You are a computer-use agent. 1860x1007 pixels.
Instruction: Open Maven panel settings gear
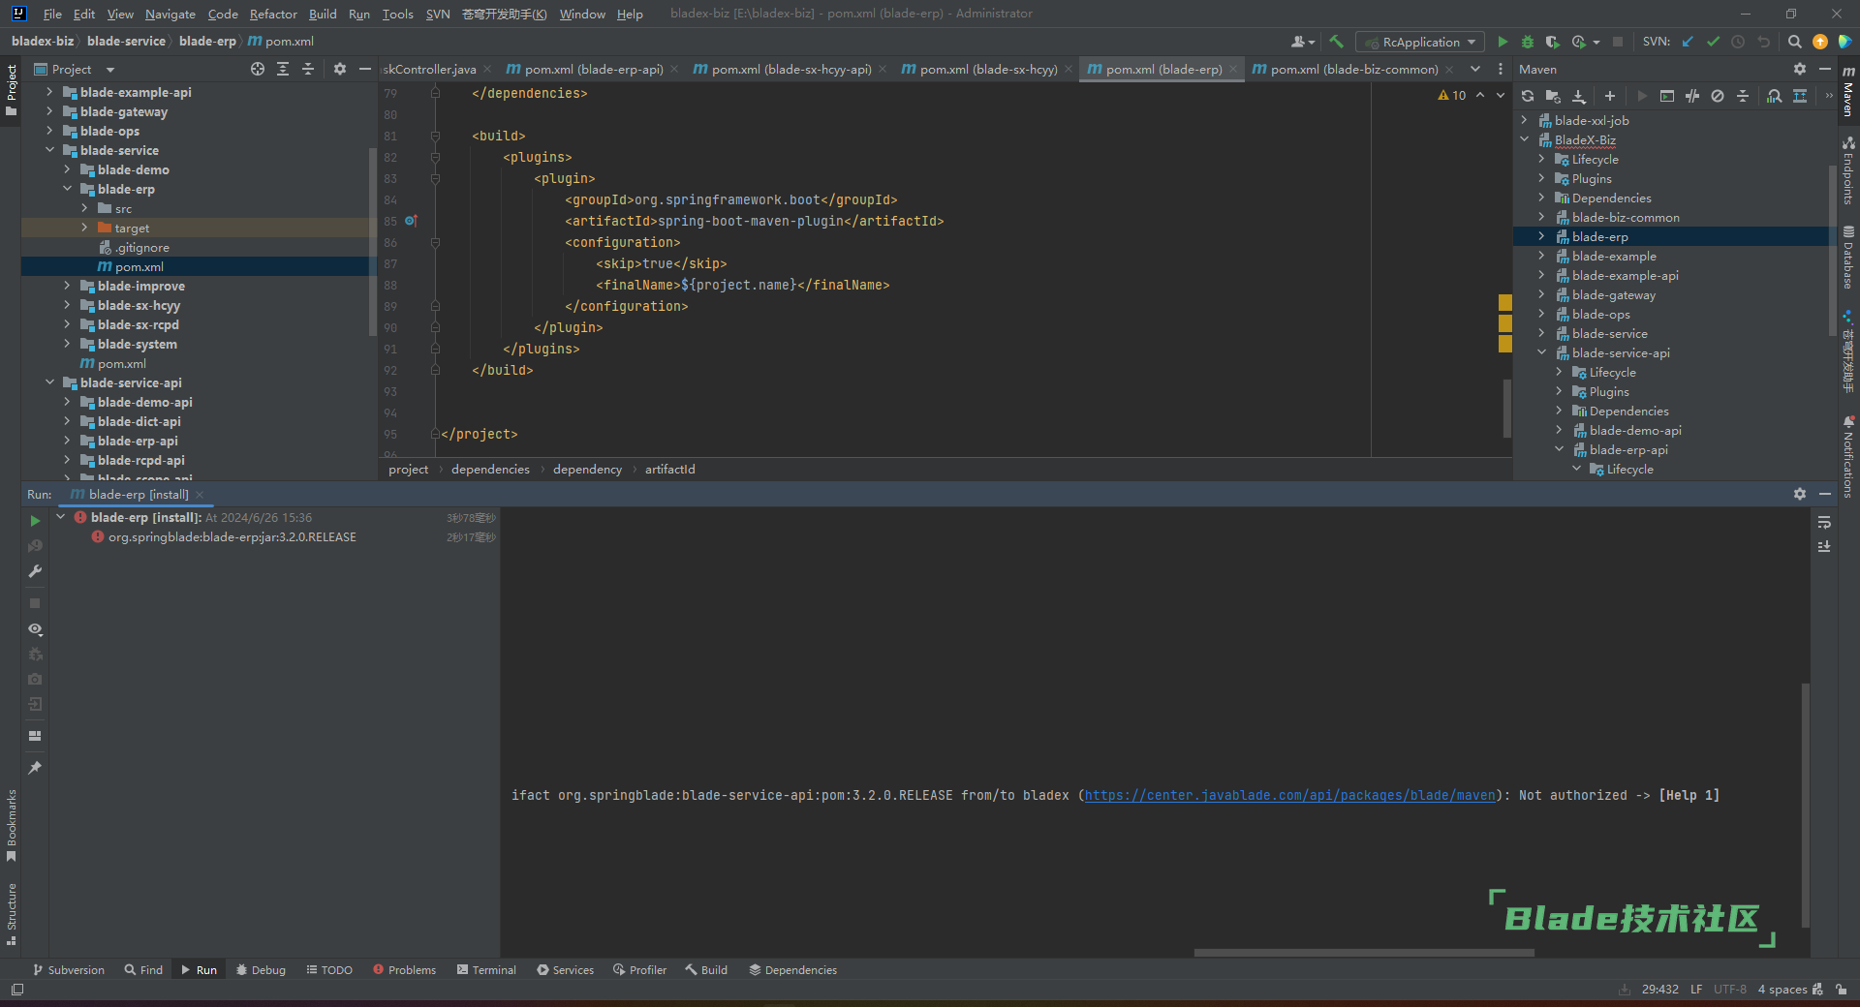point(1800,69)
